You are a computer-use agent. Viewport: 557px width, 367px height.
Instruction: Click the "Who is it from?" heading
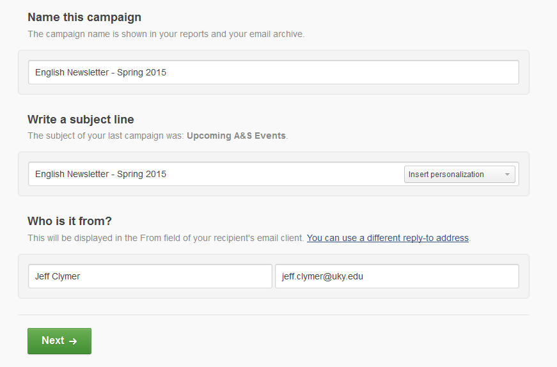click(70, 221)
